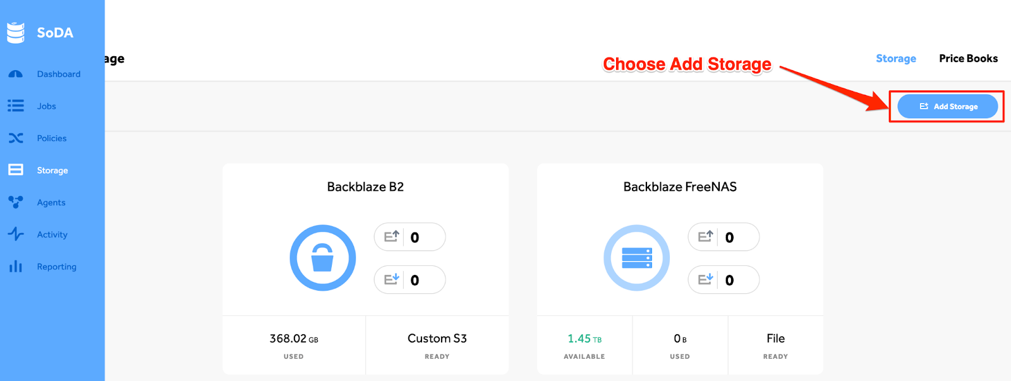Click the Storage sidebar icon
1011x381 pixels.
[x=16, y=170]
